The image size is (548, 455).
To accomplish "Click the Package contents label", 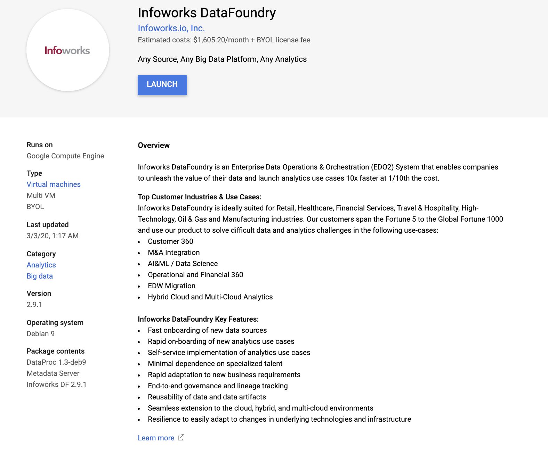I will point(56,351).
